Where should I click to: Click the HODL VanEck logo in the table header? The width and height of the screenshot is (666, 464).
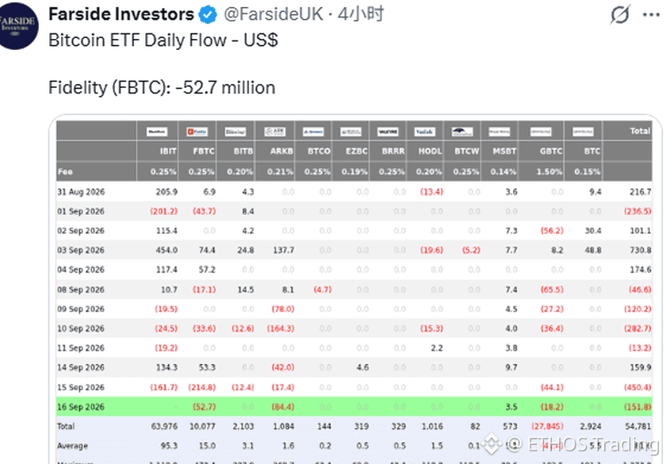click(425, 132)
